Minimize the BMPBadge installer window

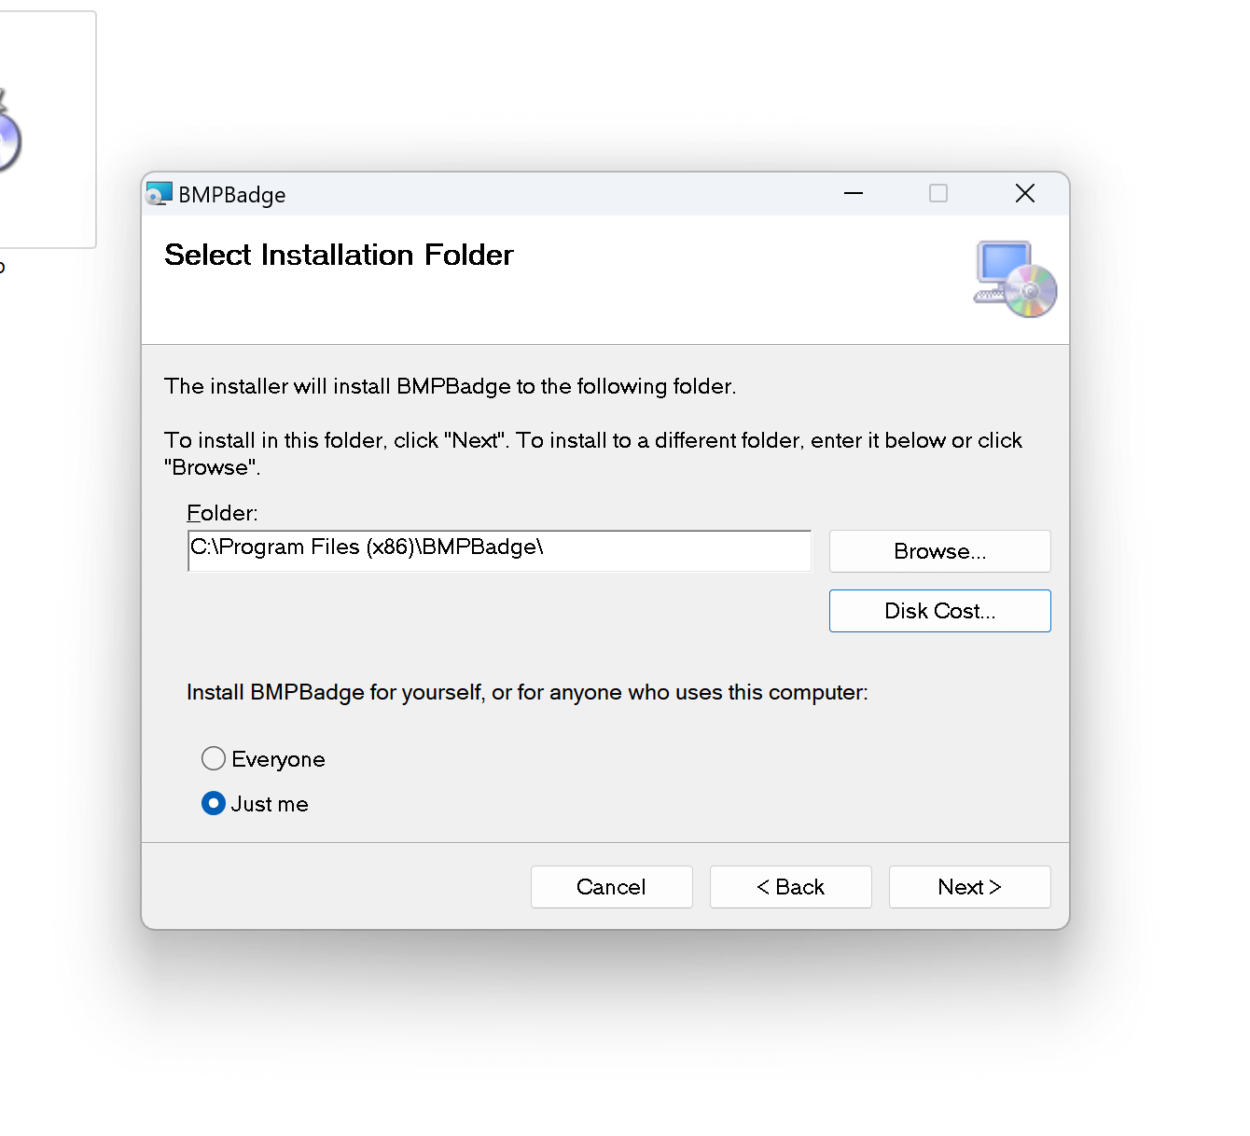tap(853, 194)
